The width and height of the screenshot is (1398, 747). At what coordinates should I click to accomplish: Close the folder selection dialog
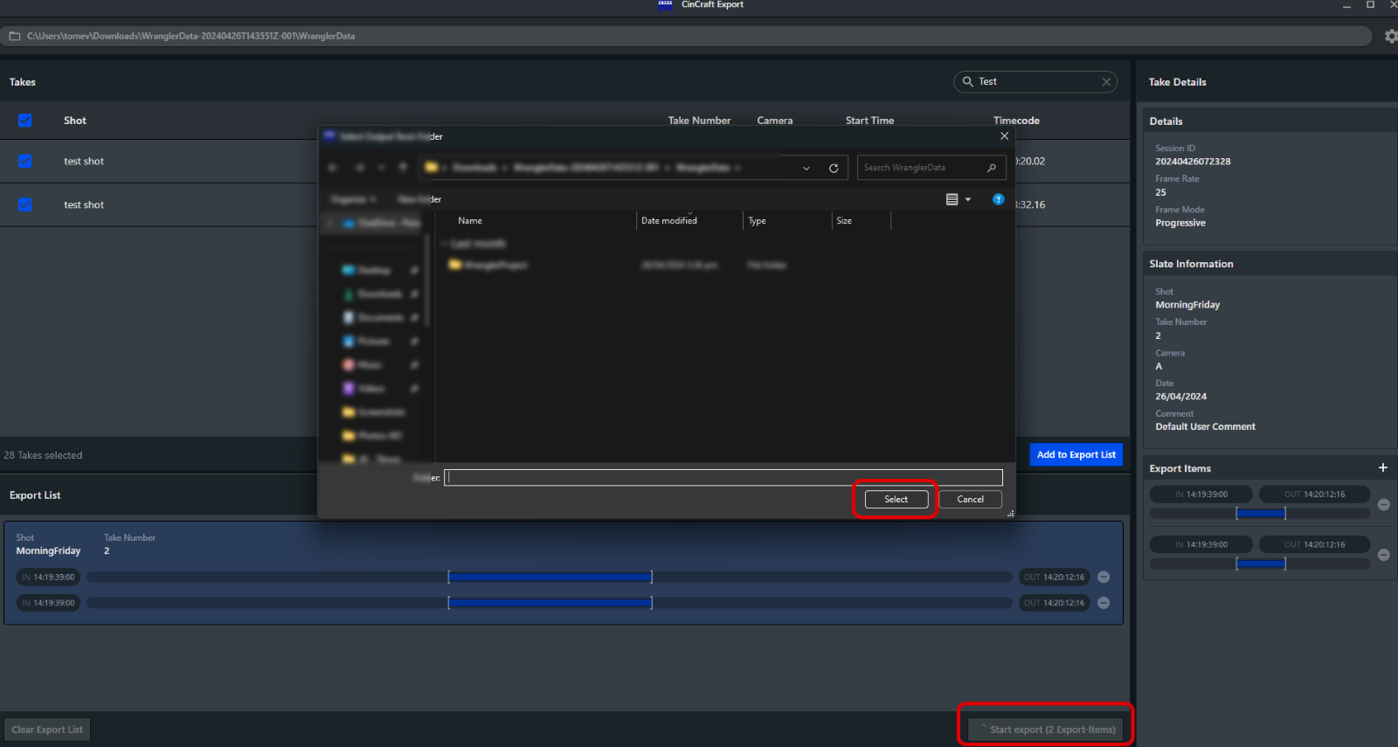pos(1004,136)
